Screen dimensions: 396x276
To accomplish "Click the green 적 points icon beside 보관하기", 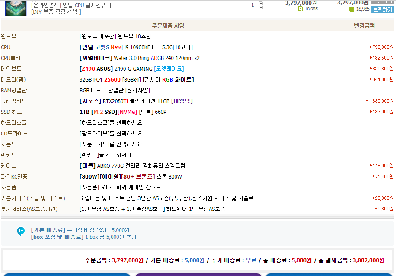I will tap(351, 9).
